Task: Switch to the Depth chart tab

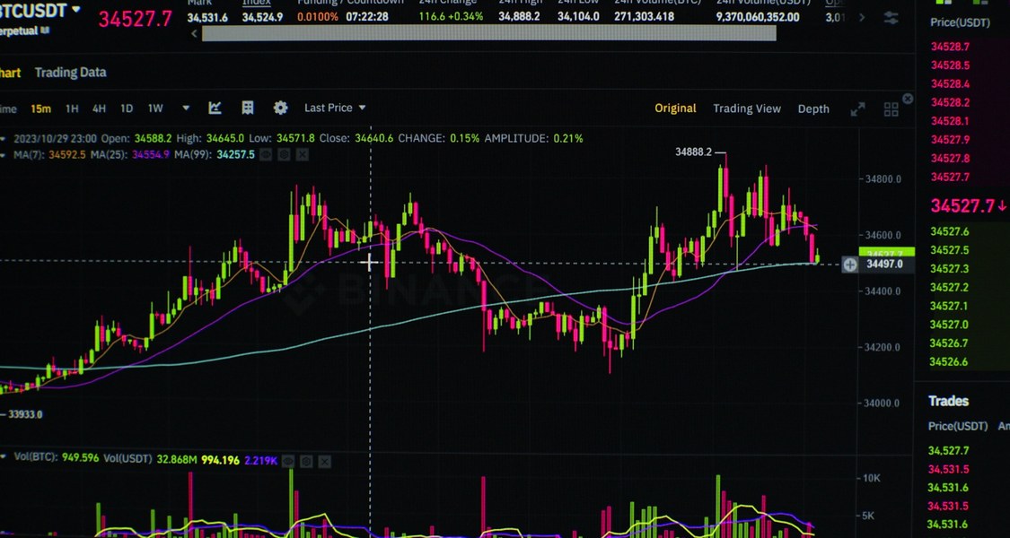Action: 813,108
